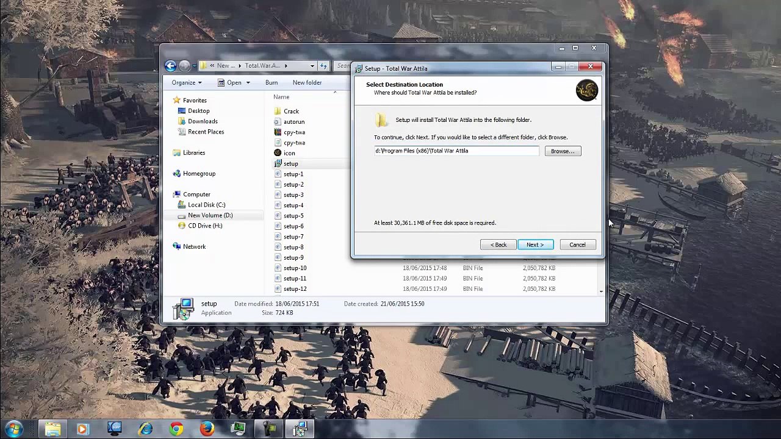Screen dimensions: 781x439
Task: Click the Back button in Setup
Action: point(498,244)
